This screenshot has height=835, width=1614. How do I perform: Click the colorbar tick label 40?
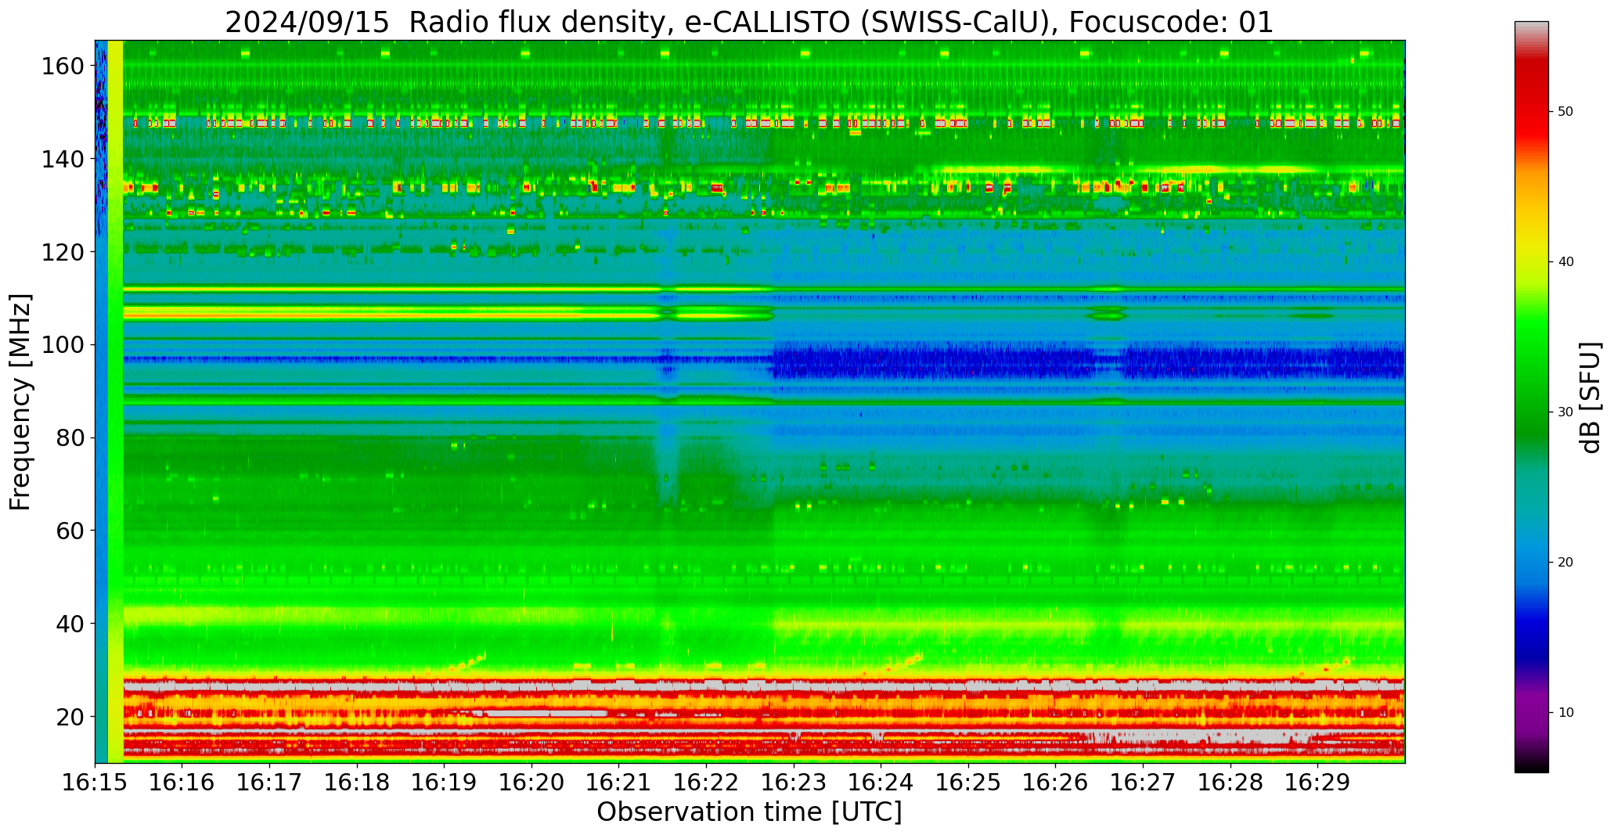pos(1565,262)
